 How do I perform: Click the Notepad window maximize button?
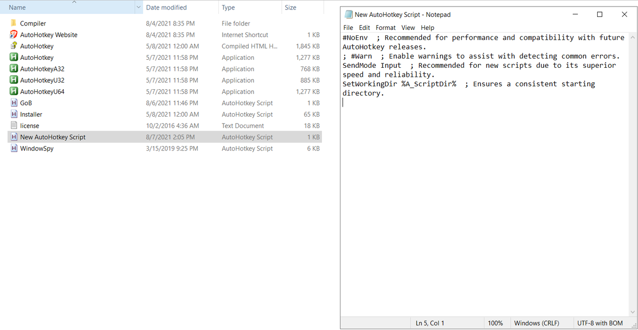[600, 14]
